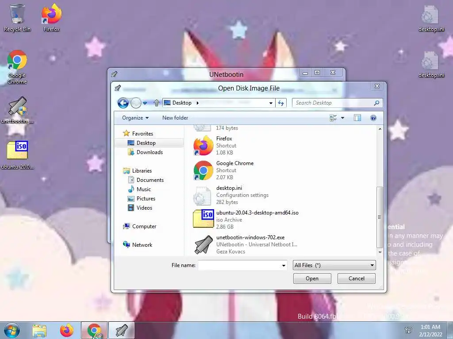Viewport: 453px width, 339px height.
Task: Expand the address bar history dropdown
Action: click(x=271, y=103)
